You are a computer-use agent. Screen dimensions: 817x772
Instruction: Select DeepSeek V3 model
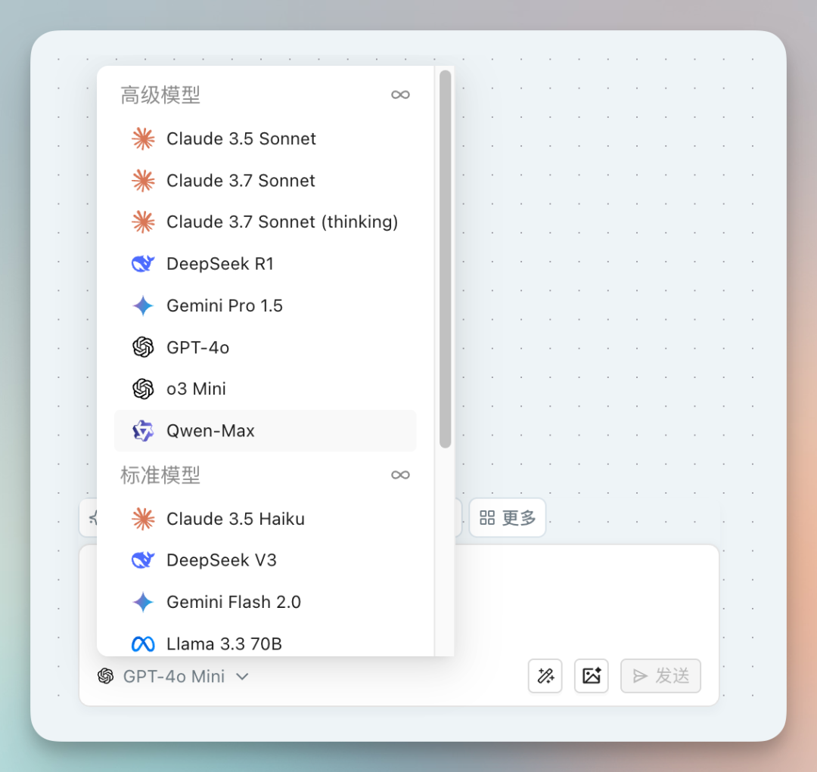266,560
